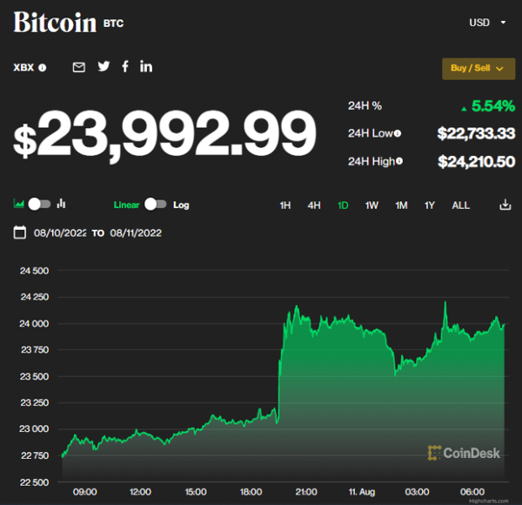Open the USD currency dropdown

487,23
